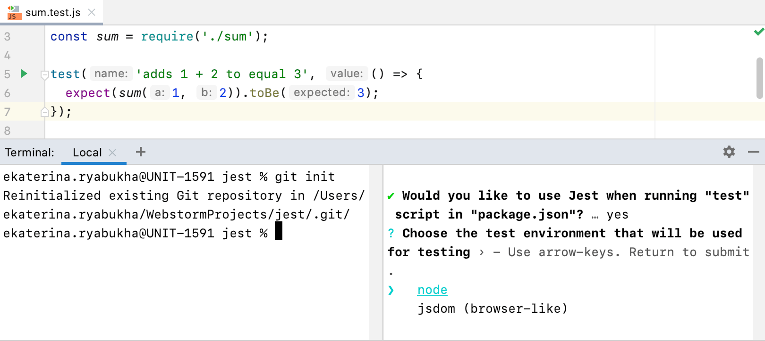765x341 pixels.
Task: Hide the terminal panel with minus icon
Action: tap(754, 152)
